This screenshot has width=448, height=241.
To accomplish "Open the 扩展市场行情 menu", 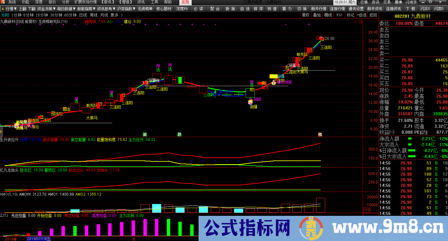I will (85, 2).
